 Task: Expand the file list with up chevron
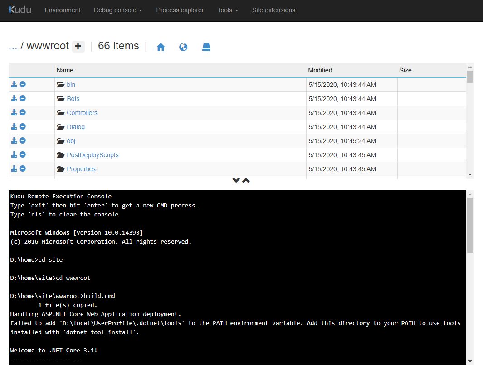[246, 180]
